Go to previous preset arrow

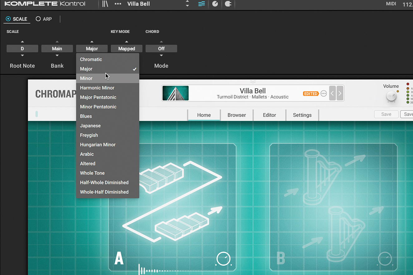(332, 93)
